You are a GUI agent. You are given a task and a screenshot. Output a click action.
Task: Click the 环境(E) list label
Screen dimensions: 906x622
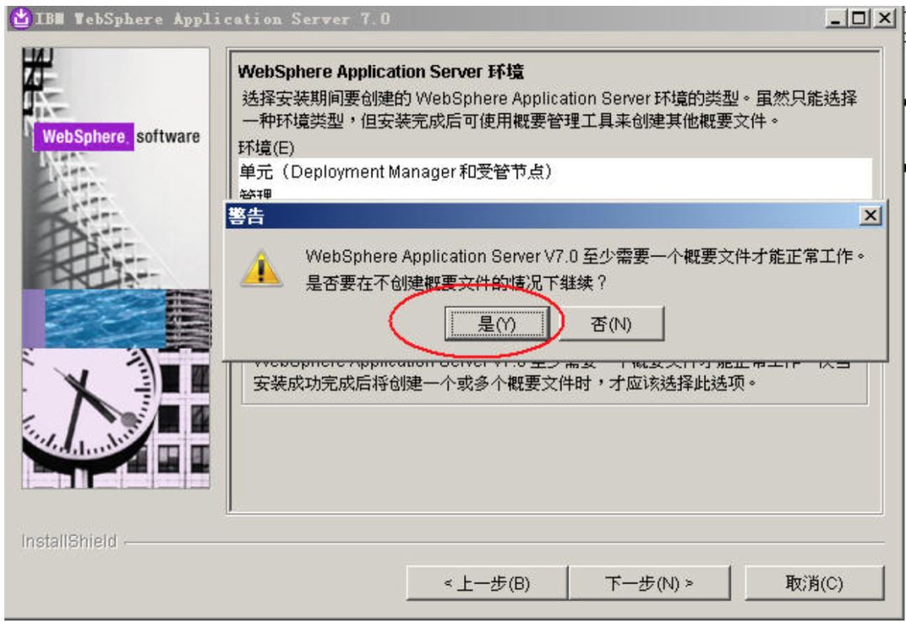(267, 148)
